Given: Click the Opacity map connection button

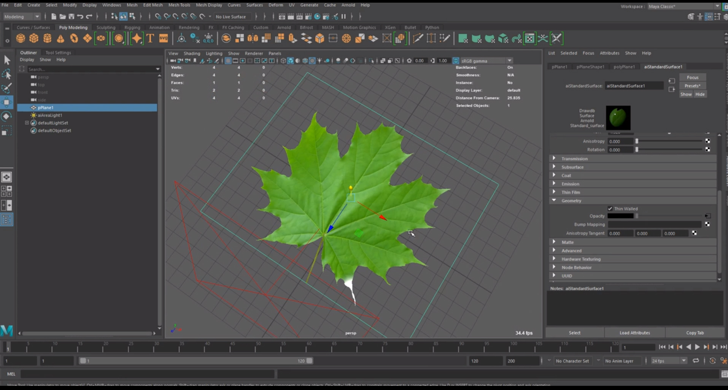Looking at the screenshot, I should (x=707, y=216).
